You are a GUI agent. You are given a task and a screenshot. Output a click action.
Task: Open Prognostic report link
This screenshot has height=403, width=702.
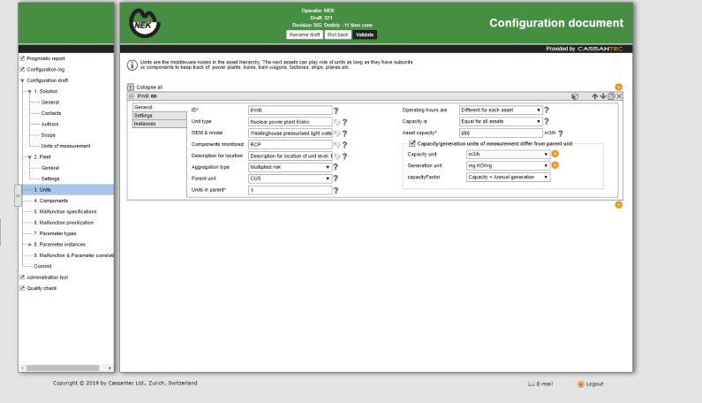pyautogui.click(x=45, y=58)
